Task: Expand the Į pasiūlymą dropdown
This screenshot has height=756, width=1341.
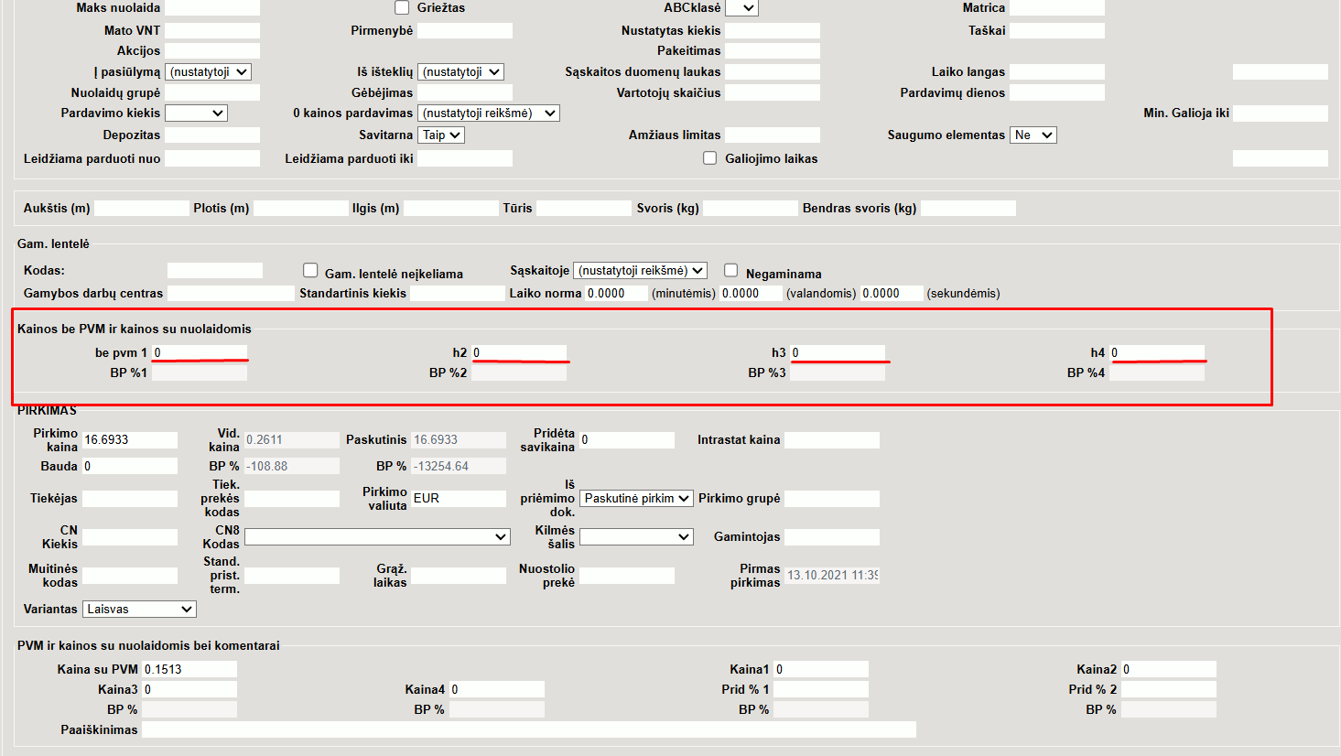Action: pos(208,71)
